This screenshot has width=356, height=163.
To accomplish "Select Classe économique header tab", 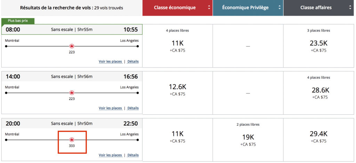I will pos(175,8).
